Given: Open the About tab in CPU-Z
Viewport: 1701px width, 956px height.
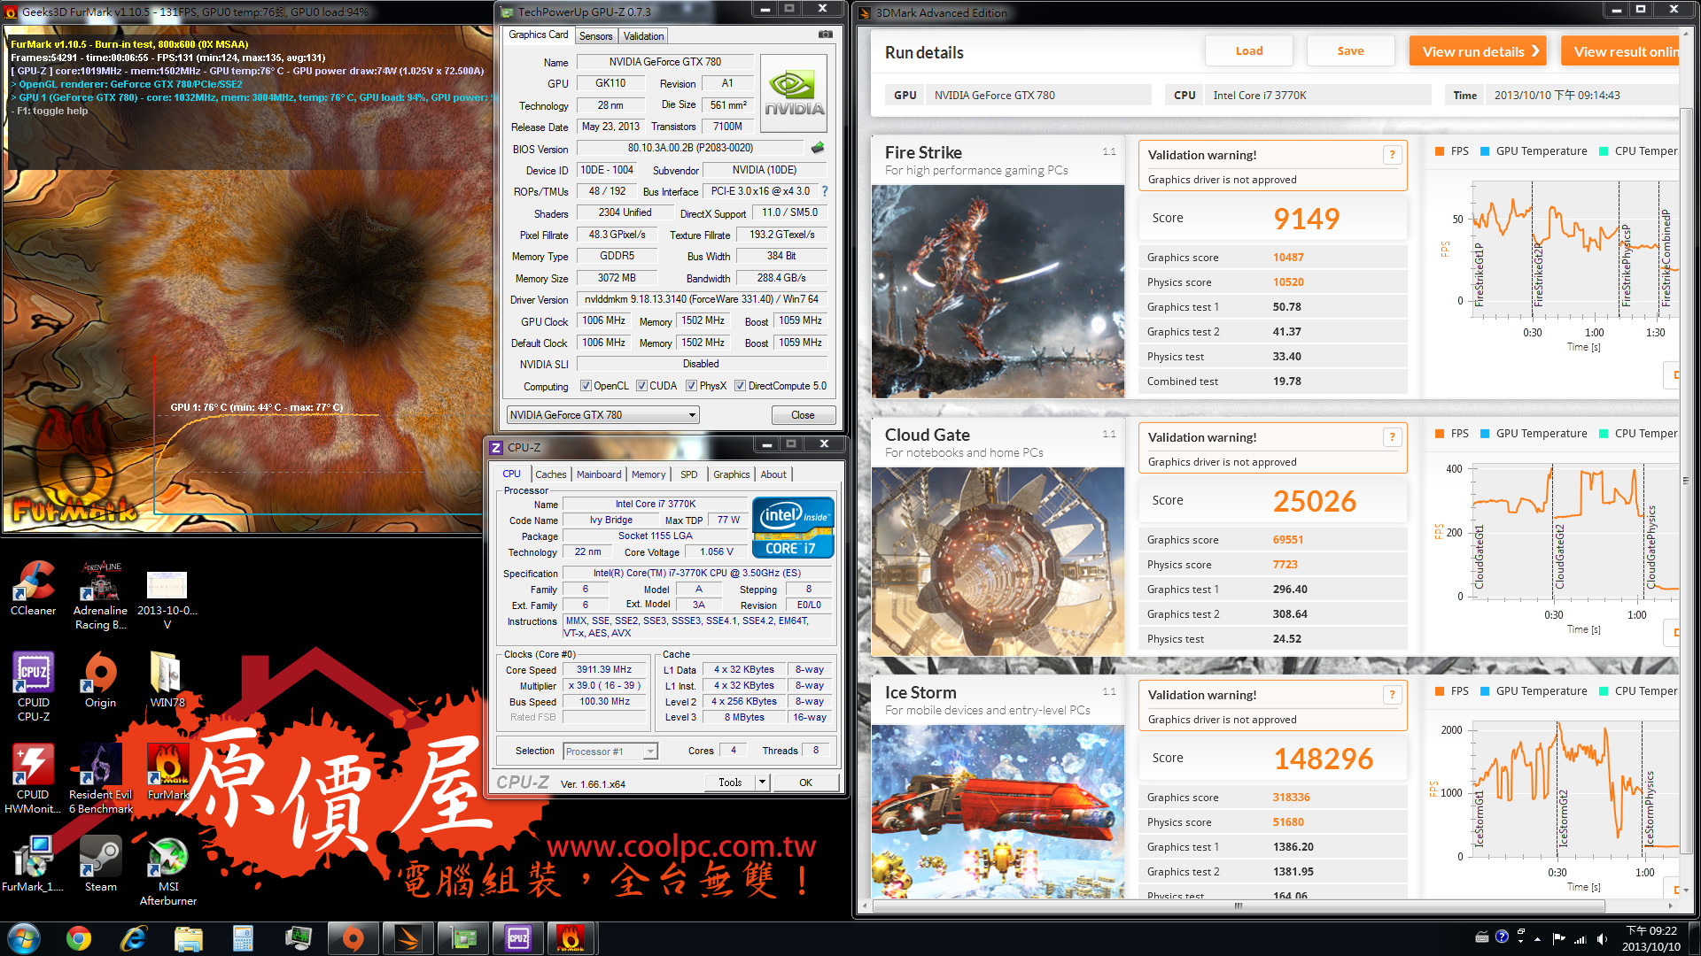Looking at the screenshot, I should 773,474.
